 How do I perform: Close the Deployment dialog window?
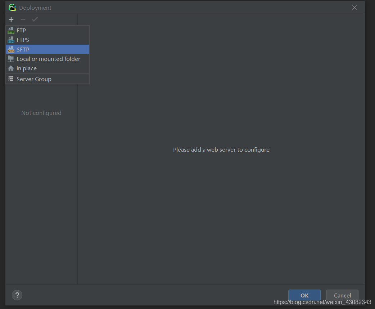(x=354, y=8)
